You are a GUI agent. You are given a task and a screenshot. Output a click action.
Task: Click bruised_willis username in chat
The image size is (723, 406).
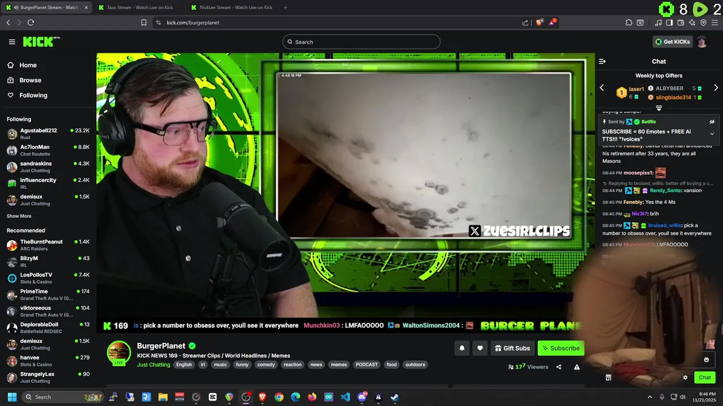point(665,226)
